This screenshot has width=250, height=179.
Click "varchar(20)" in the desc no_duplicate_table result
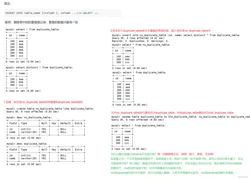tap(29, 132)
